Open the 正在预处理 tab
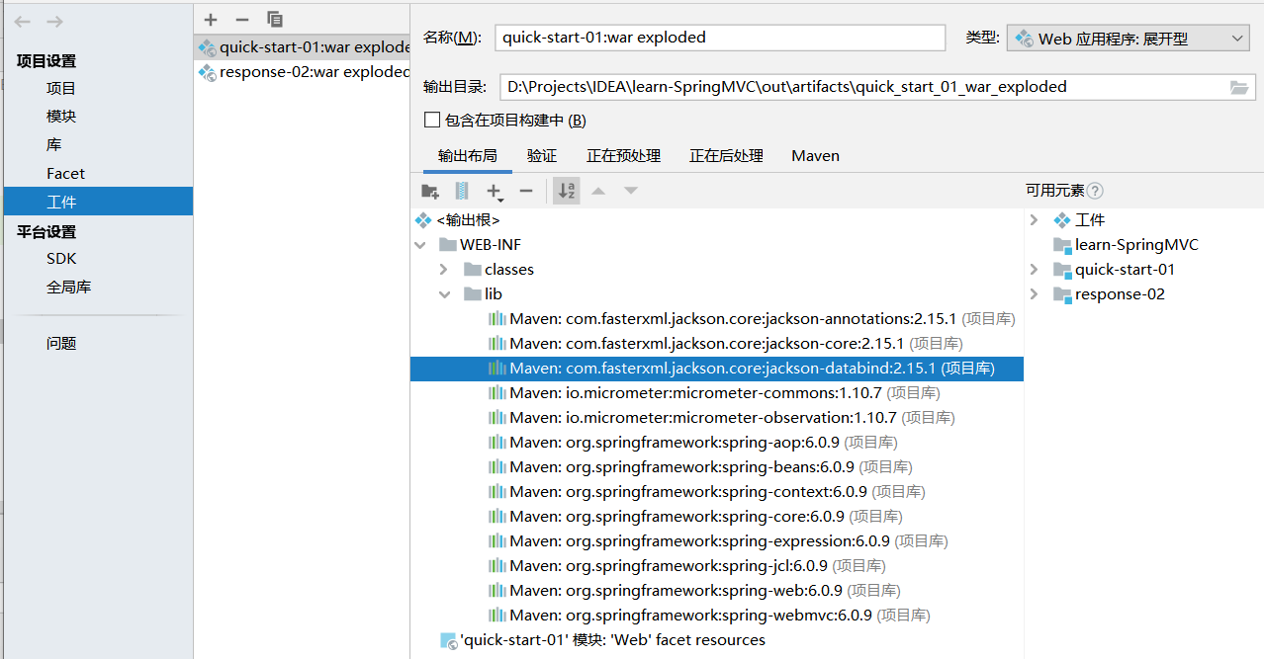The image size is (1264, 659). coord(623,156)
